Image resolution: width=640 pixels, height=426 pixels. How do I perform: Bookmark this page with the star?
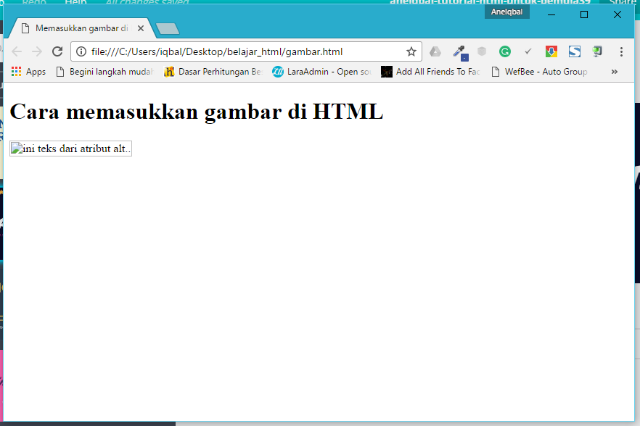(x=411, y=51)
